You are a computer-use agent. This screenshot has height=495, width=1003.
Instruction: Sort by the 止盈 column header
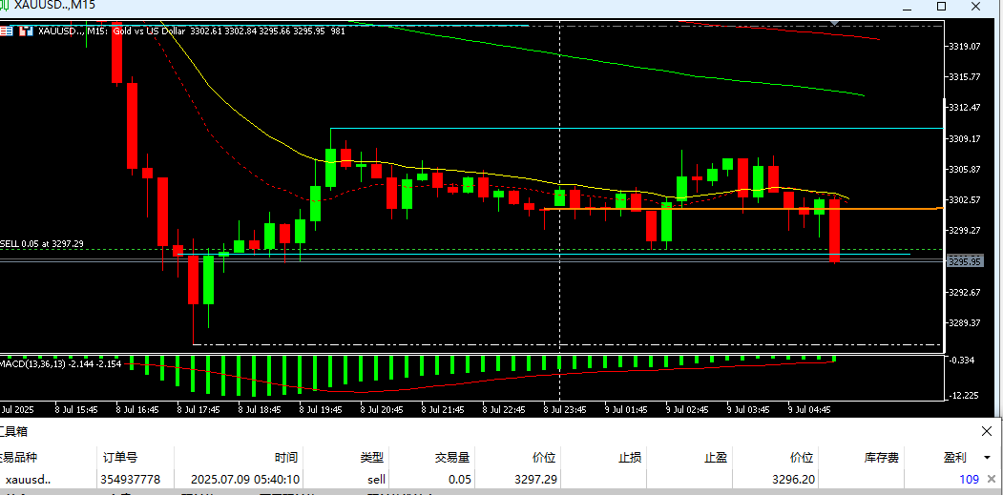point(716,457)
